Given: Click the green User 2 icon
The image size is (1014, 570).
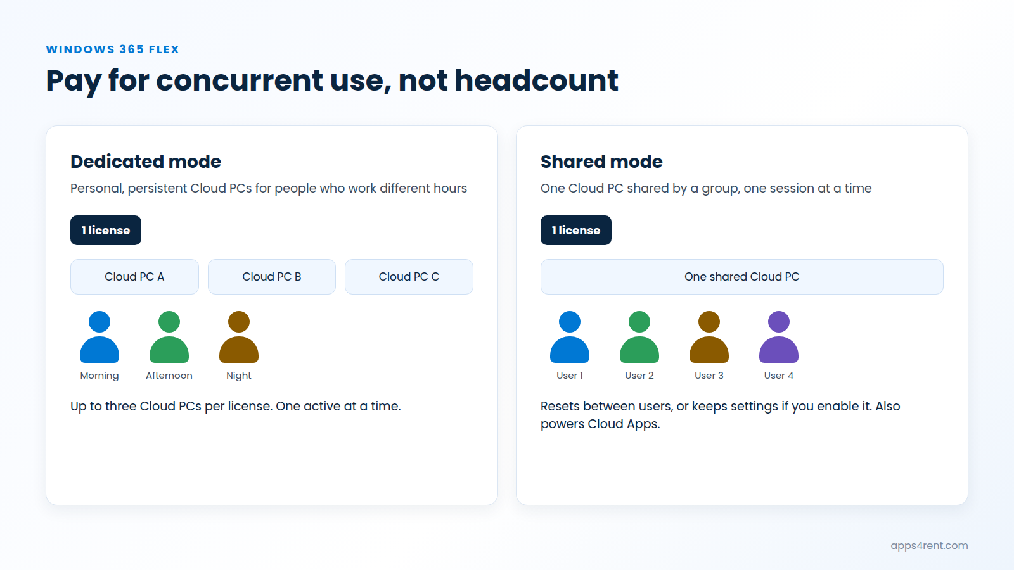Looking at the screenshot, I should pos(639,337).
